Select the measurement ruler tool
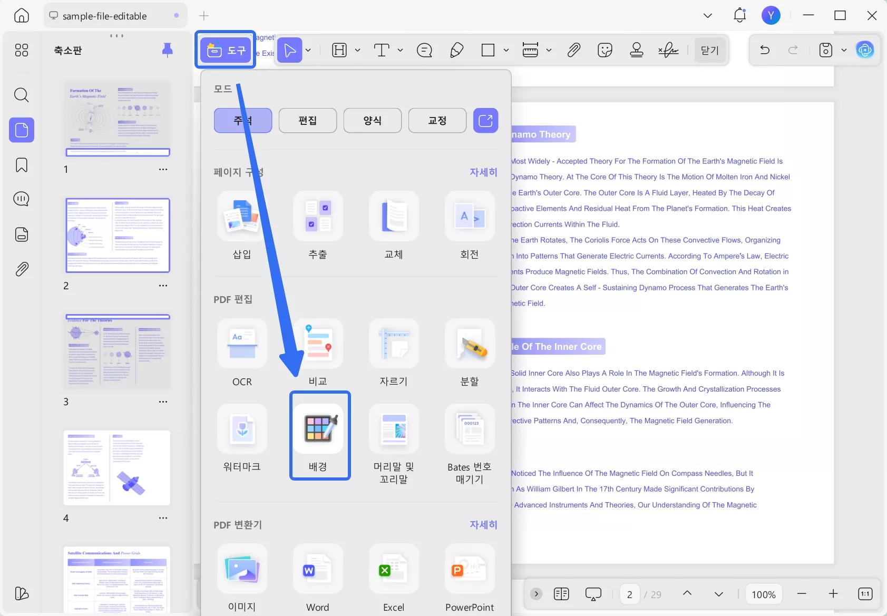The height and width of the screenshot is (616, 887). (530, 50)
